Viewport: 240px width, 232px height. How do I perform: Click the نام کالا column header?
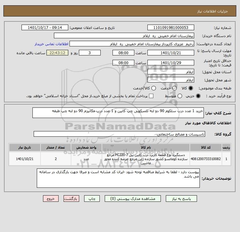(x=146, y=147)
